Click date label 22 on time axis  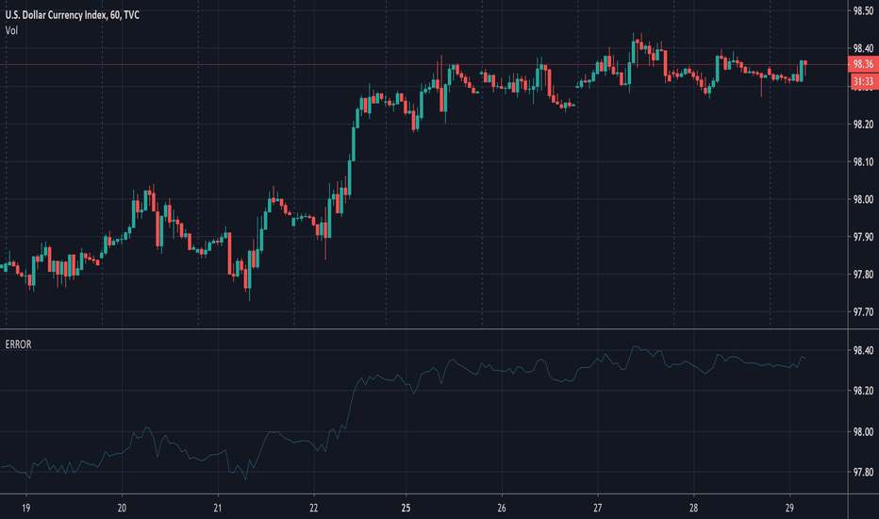click(x=314, y=509)
